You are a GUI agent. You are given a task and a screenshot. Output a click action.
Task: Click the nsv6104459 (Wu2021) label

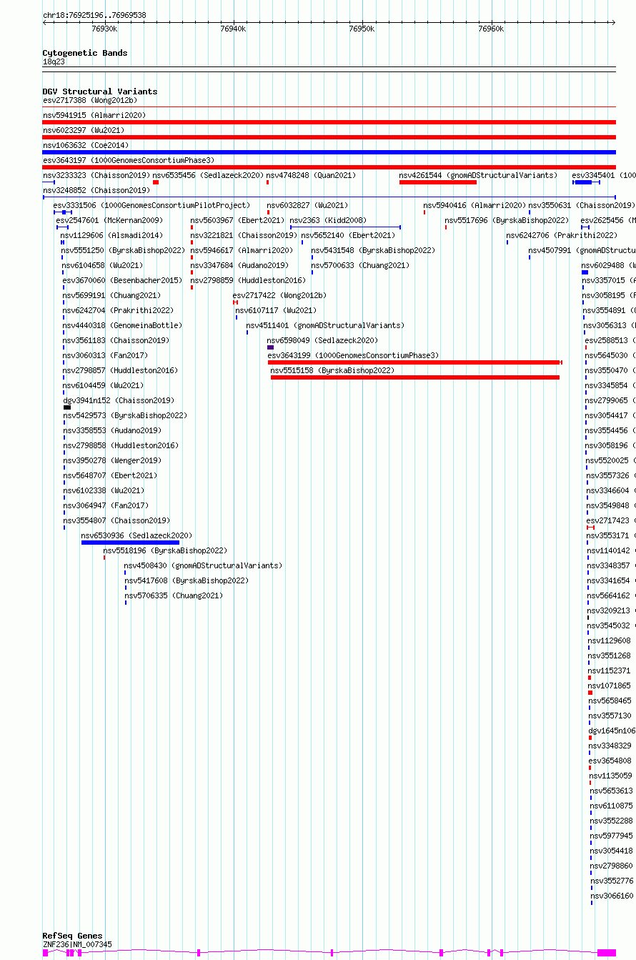(x=103, y=385)
